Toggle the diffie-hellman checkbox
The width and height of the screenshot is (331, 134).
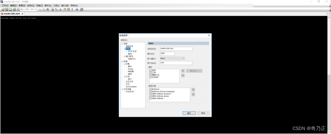click(x=151, y=98)
